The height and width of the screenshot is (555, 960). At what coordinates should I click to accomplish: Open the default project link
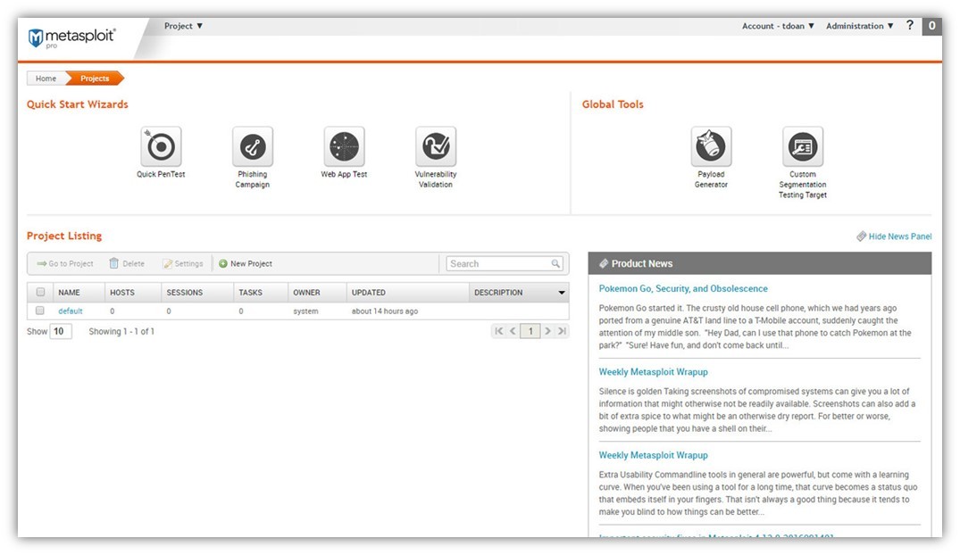click(71, 311)
